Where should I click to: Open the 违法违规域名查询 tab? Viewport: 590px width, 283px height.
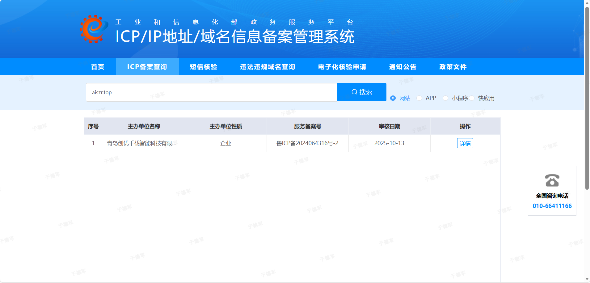[268, 67]
